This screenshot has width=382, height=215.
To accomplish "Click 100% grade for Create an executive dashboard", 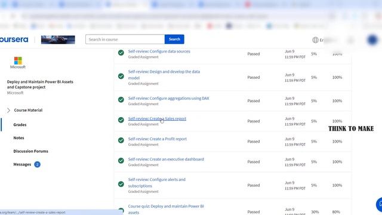I will 337,162.
